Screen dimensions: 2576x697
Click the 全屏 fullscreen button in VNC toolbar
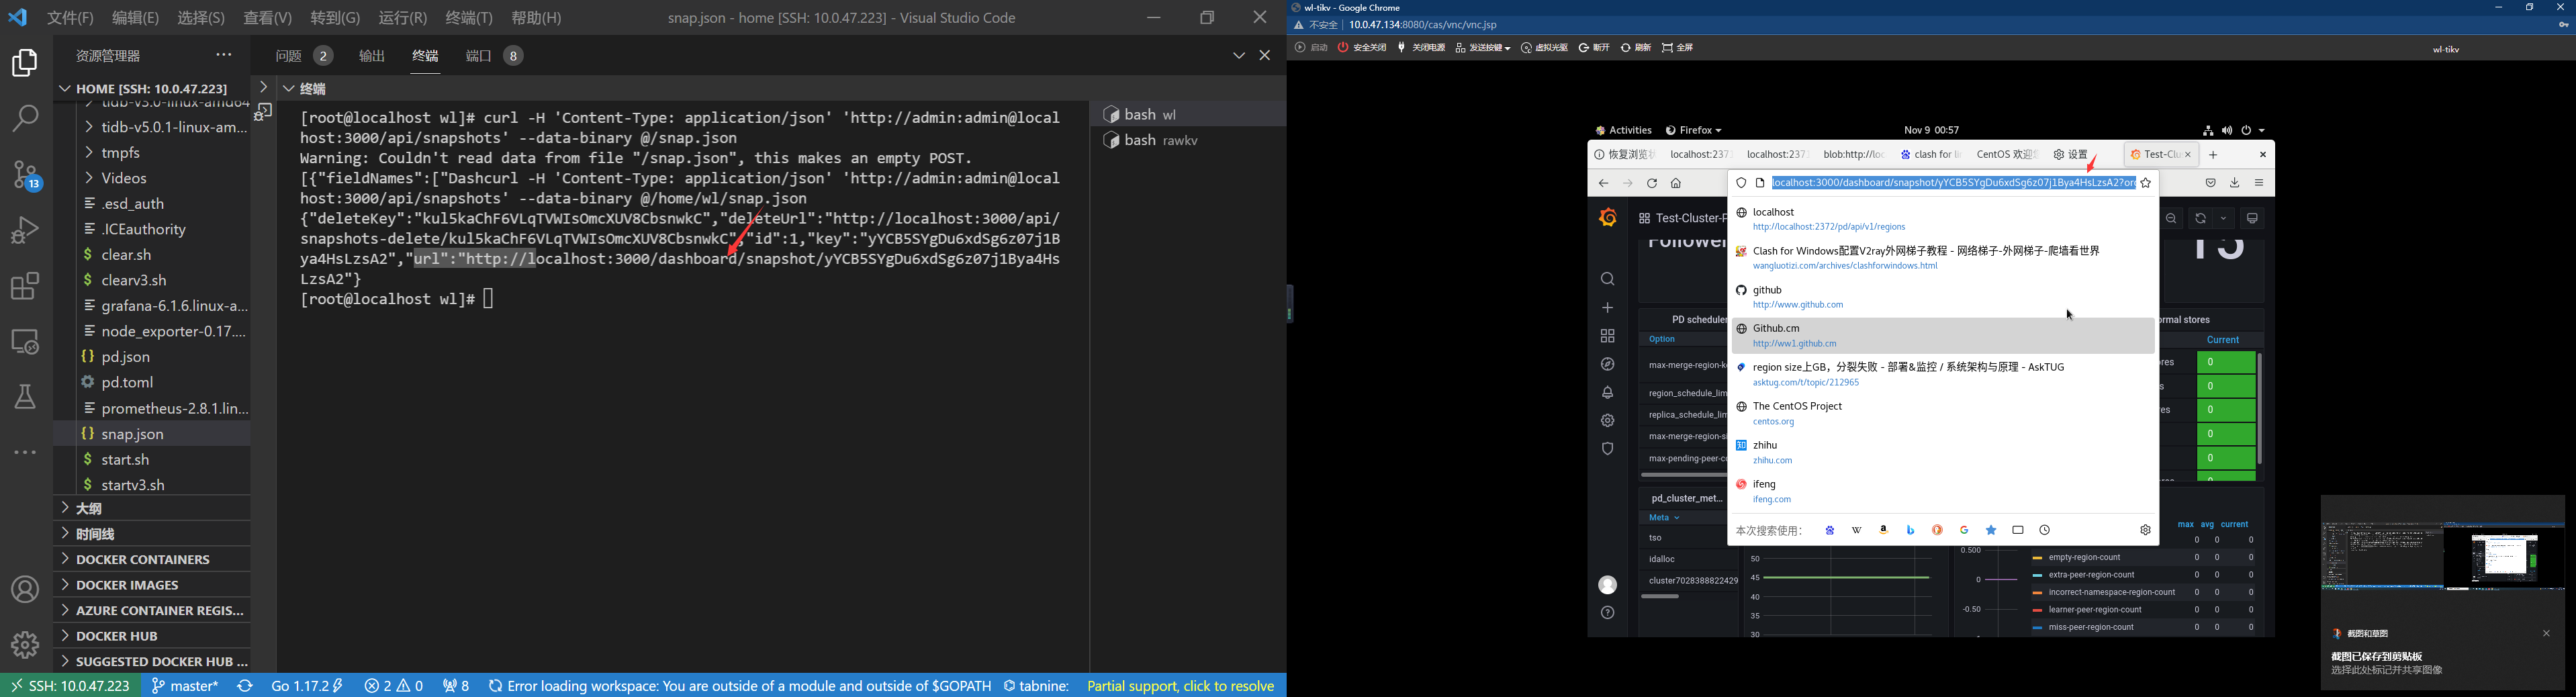tap(1678, 48)
